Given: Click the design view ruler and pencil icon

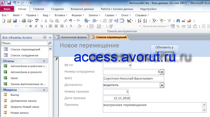Looking at the screenshot, I should (x=129, y=21).
